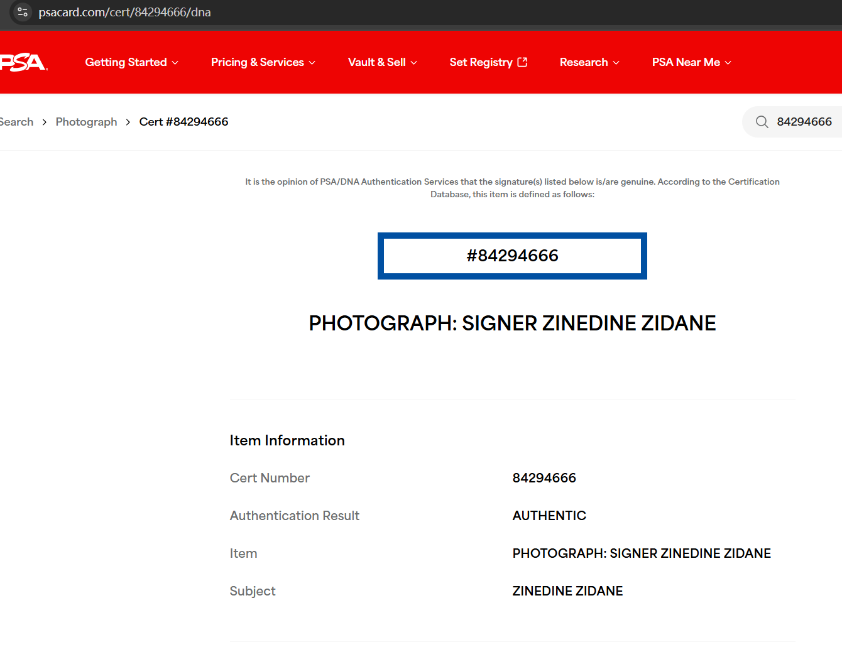Go back to the Photograph breadcrumb
The height and width of the screenshot is (647, 842).
tap(86, 122)
